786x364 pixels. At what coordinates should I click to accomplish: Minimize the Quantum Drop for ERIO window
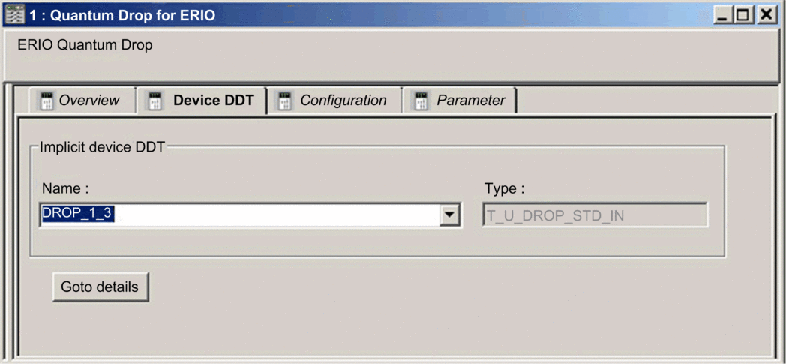click(722, 16)
